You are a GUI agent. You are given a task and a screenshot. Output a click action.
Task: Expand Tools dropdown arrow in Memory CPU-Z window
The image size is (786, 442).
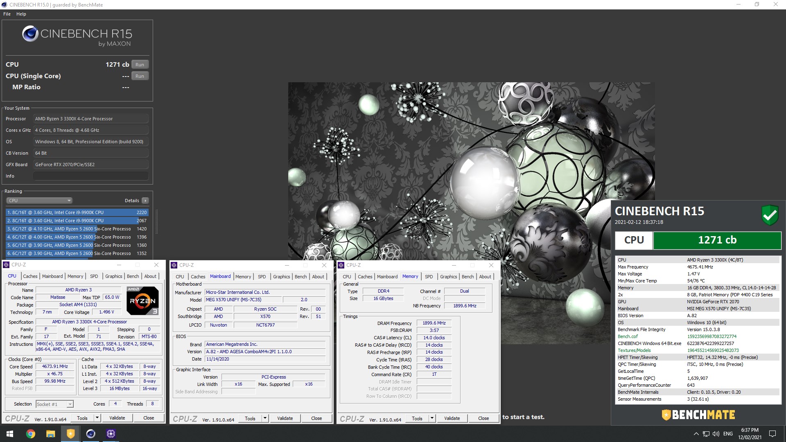point(432,419)
